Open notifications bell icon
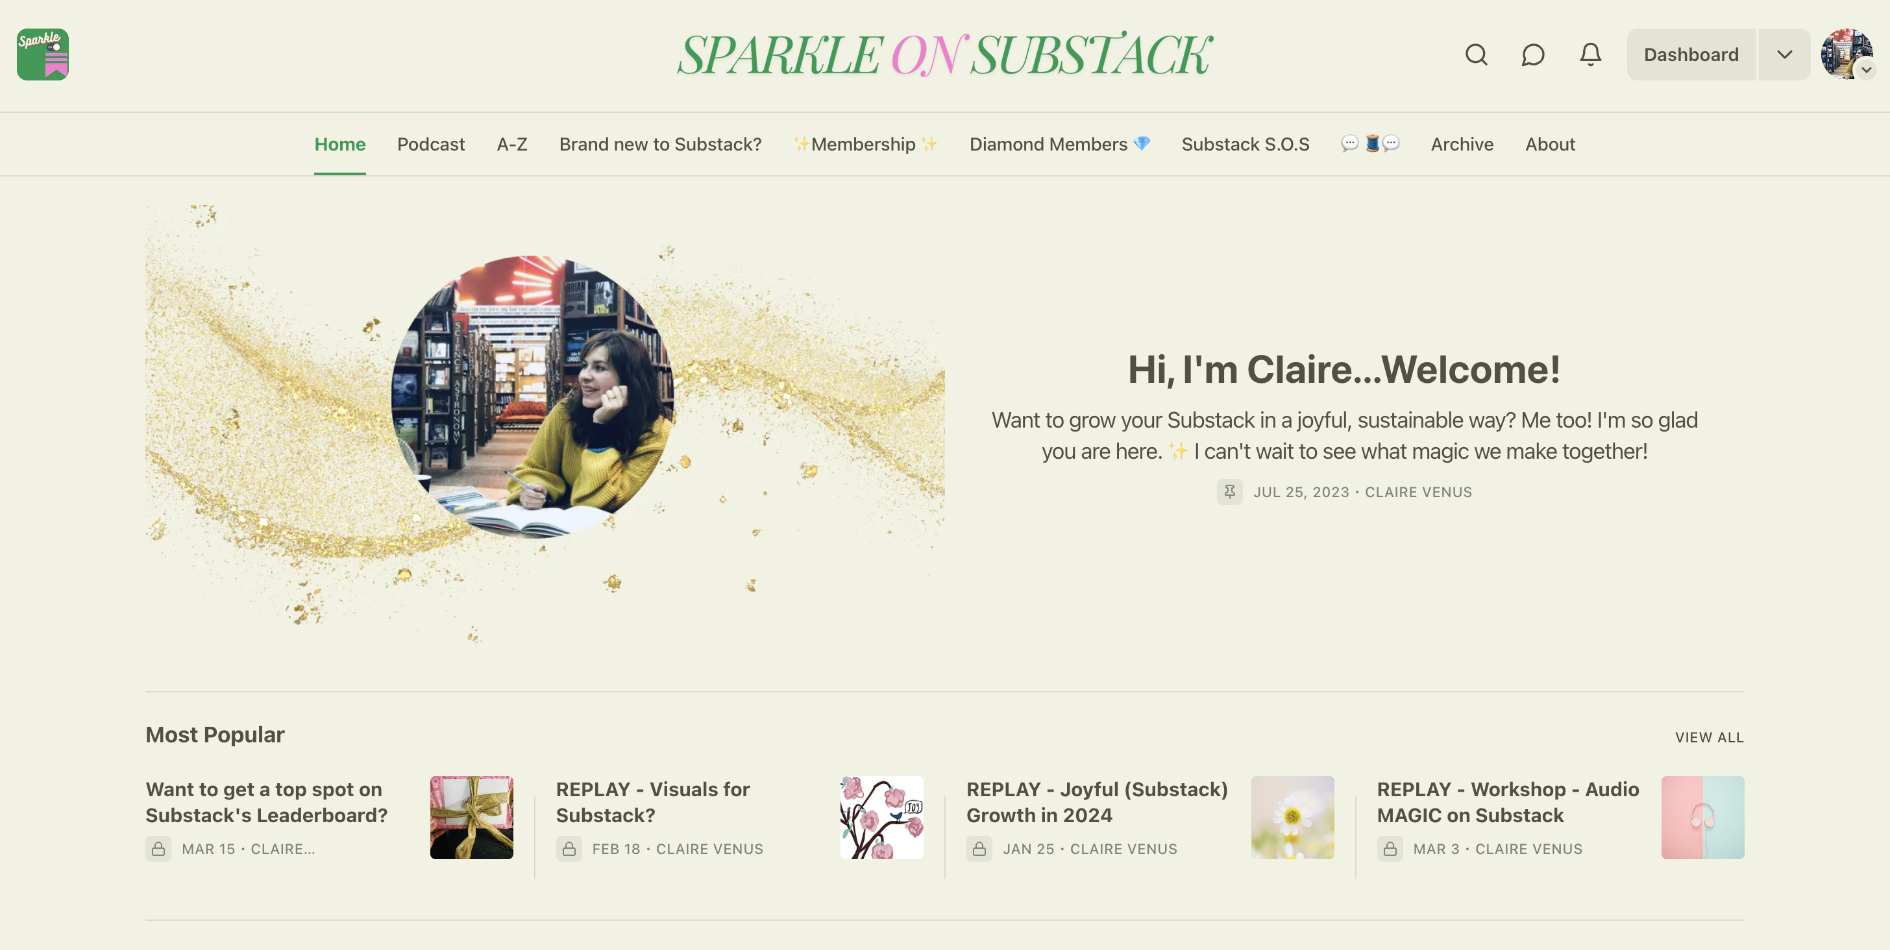The image size is (1890, 950). pos(1590,55)
